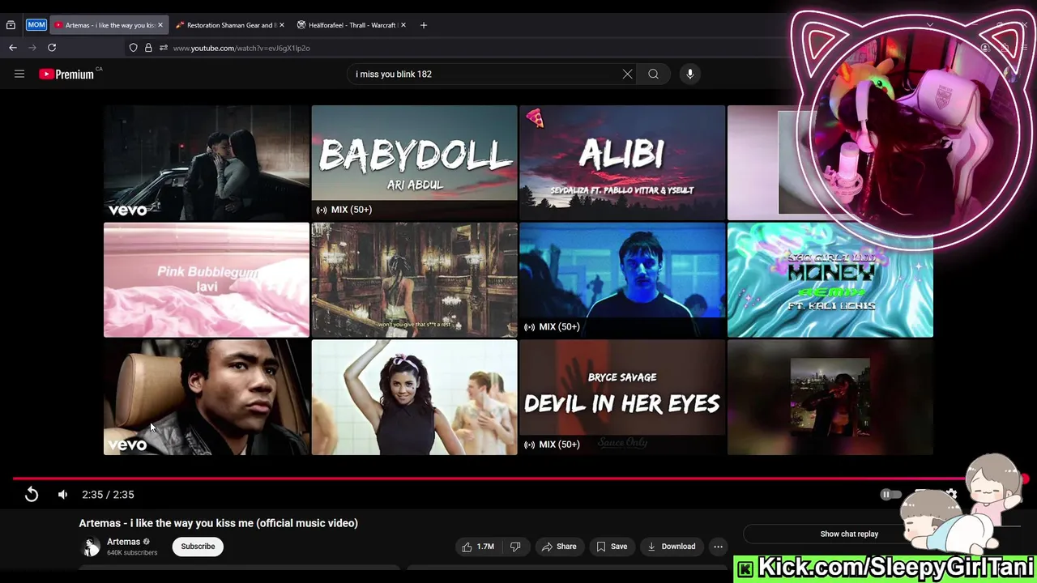The image size is (1037, 583).
Task: Save video to a playlist
Action: (x=612, y=547)
